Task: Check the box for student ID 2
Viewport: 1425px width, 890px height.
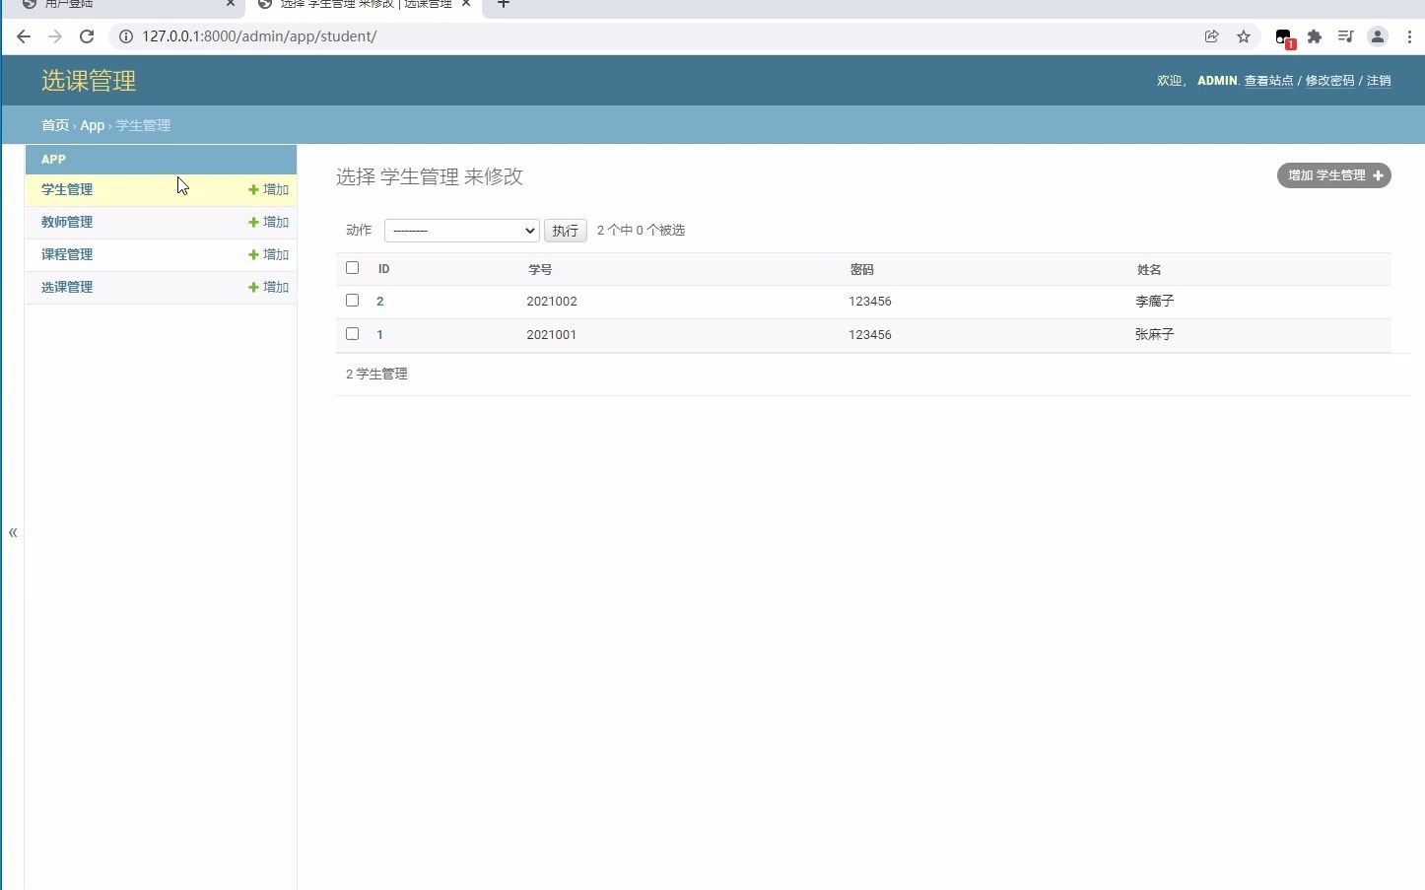Action: [352, 301]
